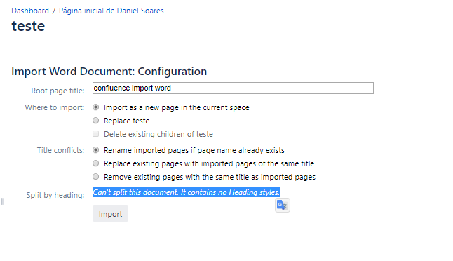Click the sidebar resize handle at left edge
The height and width of the screenshot is (261, 453).
point(3,201)
